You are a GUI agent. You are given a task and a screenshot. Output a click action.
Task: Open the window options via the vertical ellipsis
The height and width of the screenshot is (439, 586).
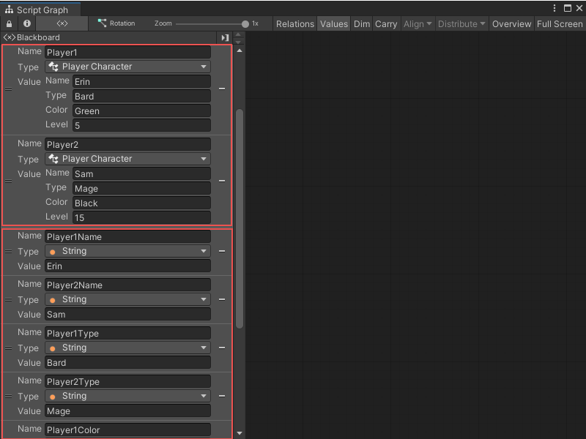click(555, 7)
